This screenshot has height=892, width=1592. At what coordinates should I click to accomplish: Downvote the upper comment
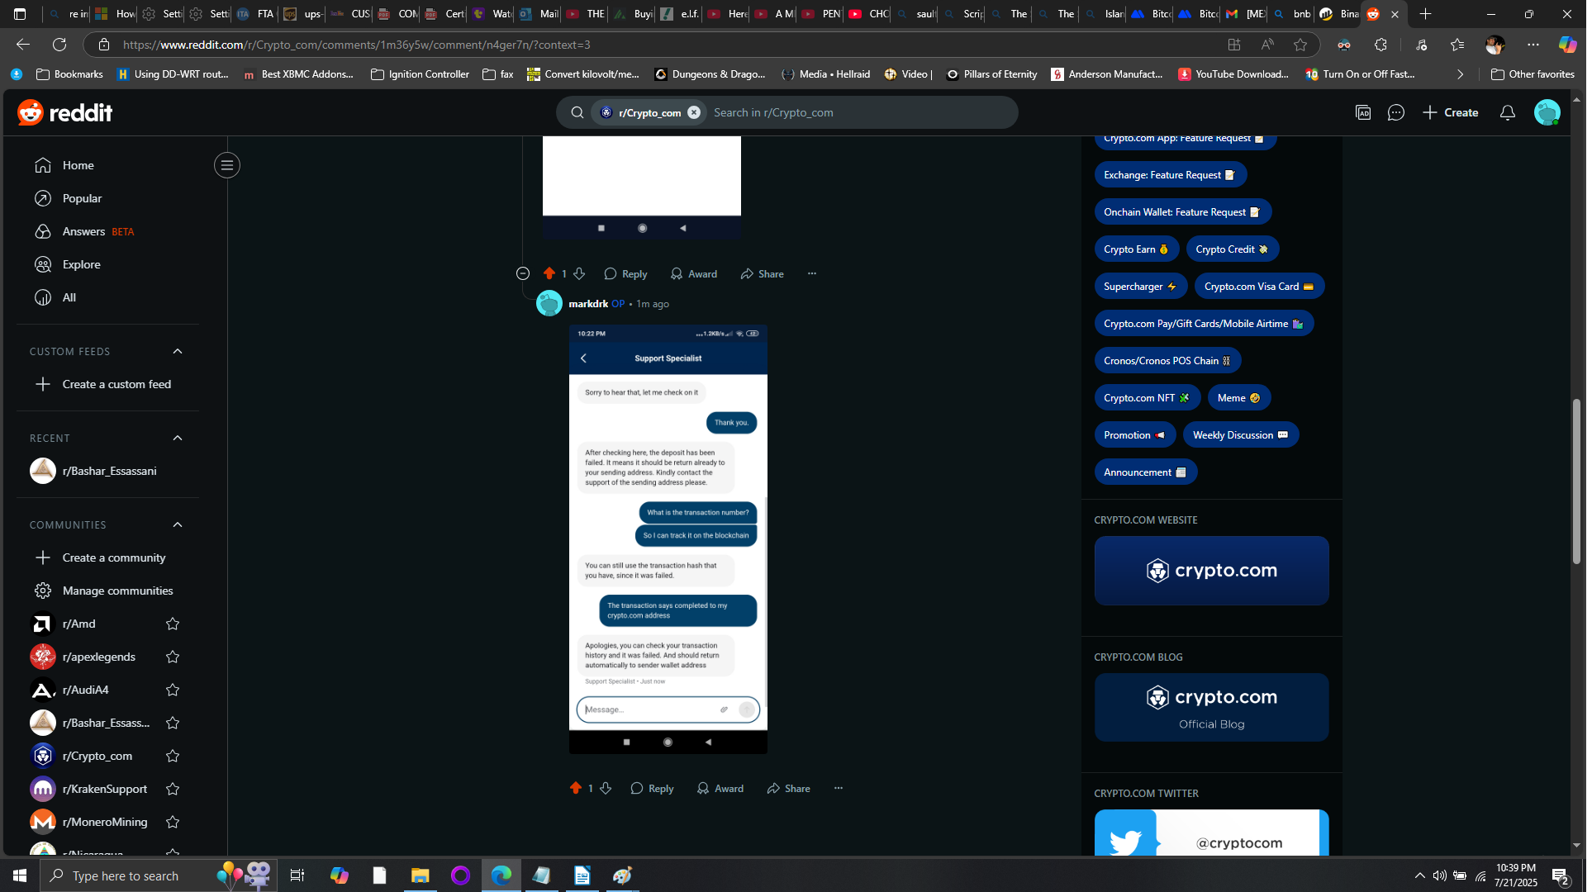[x=581, y=274]
